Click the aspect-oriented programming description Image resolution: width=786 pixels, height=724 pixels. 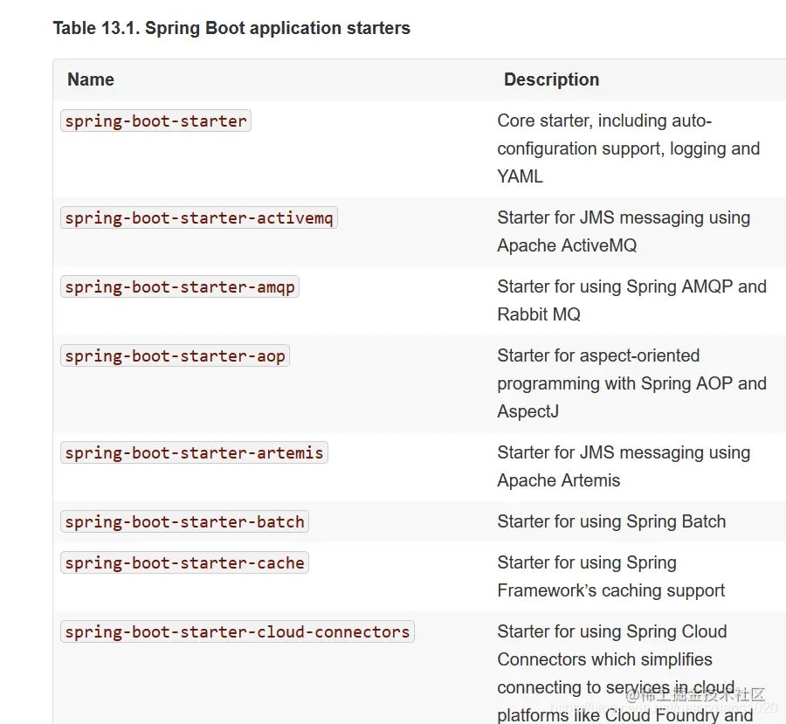coord(631,383)
